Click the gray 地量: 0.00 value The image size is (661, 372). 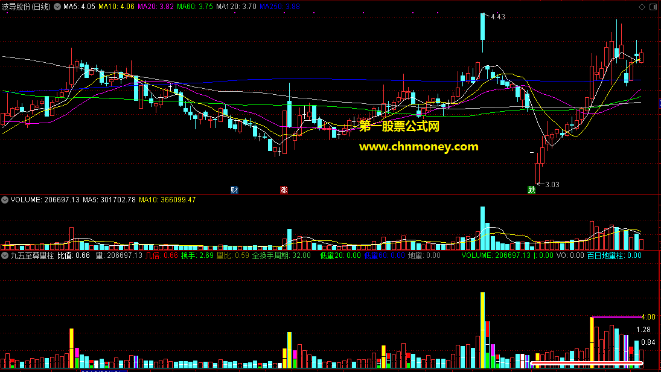click(424, 255)
